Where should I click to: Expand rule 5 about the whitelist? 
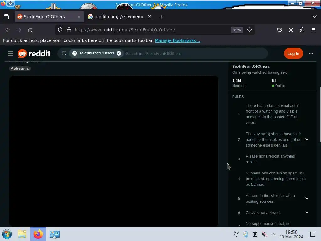point(307,198)
